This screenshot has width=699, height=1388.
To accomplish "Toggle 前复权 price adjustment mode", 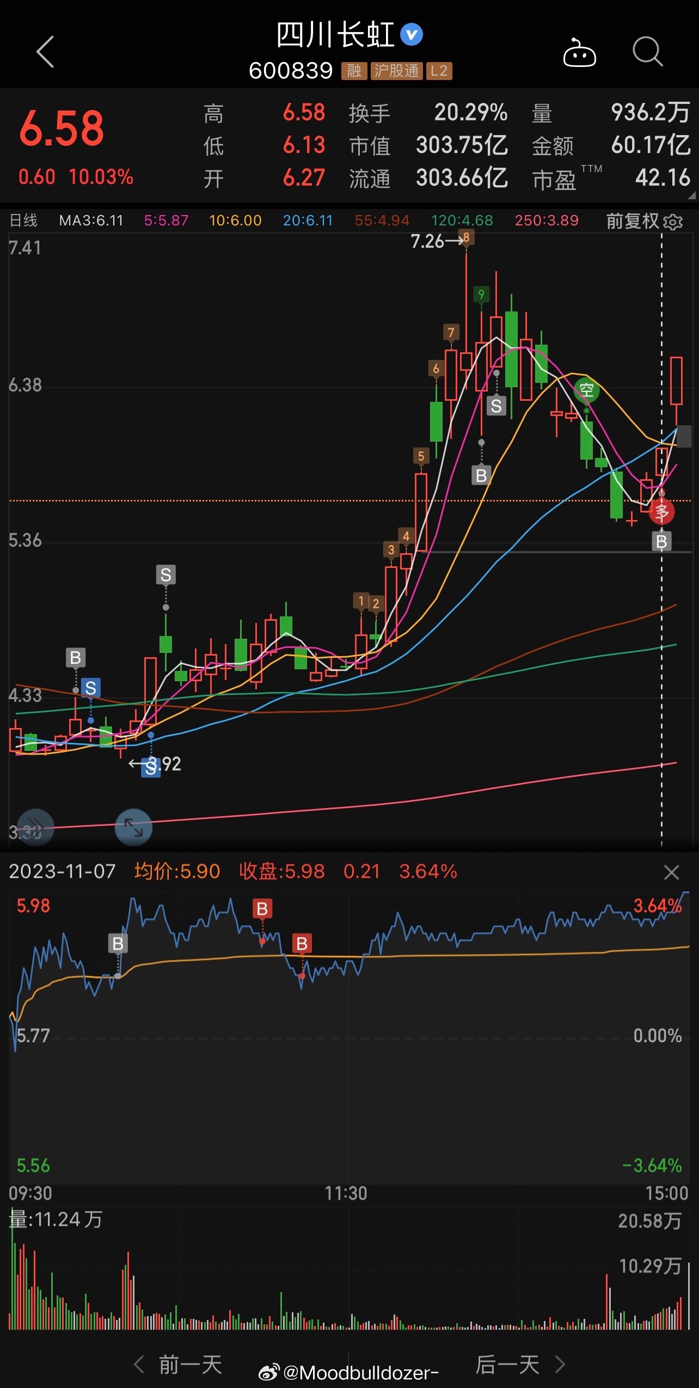I will pyautogui.click(x=633, y=221).
